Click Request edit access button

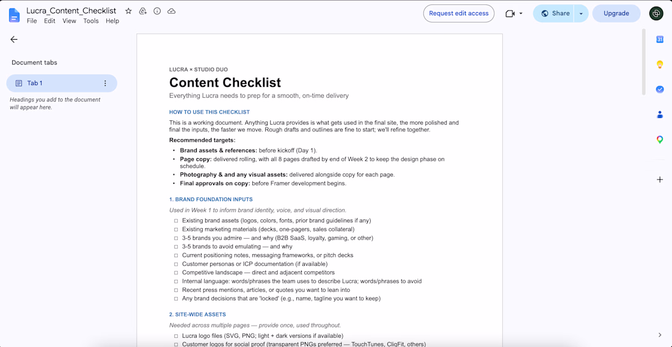[459, 13]
